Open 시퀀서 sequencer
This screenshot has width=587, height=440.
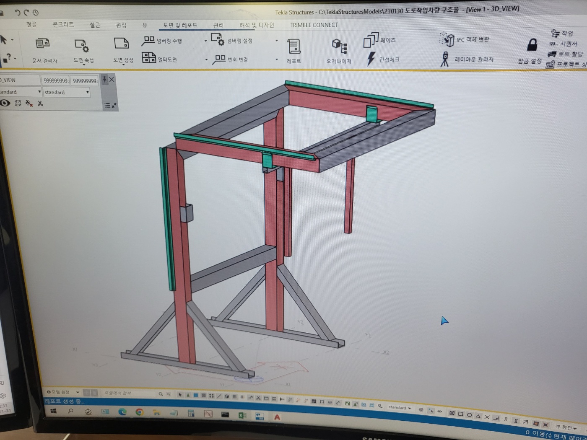coord(564,44)
